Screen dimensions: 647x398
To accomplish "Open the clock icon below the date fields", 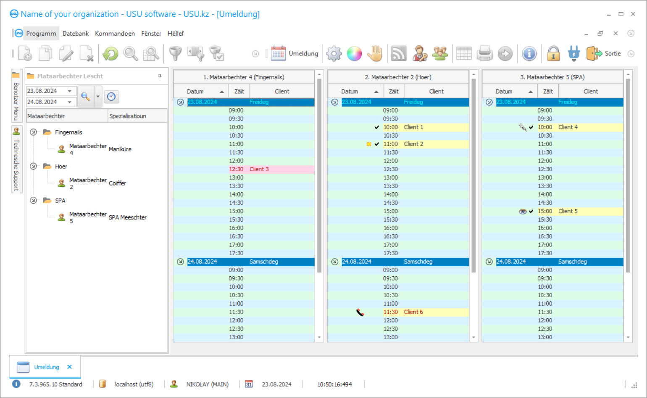I will (x=111, y=97).
